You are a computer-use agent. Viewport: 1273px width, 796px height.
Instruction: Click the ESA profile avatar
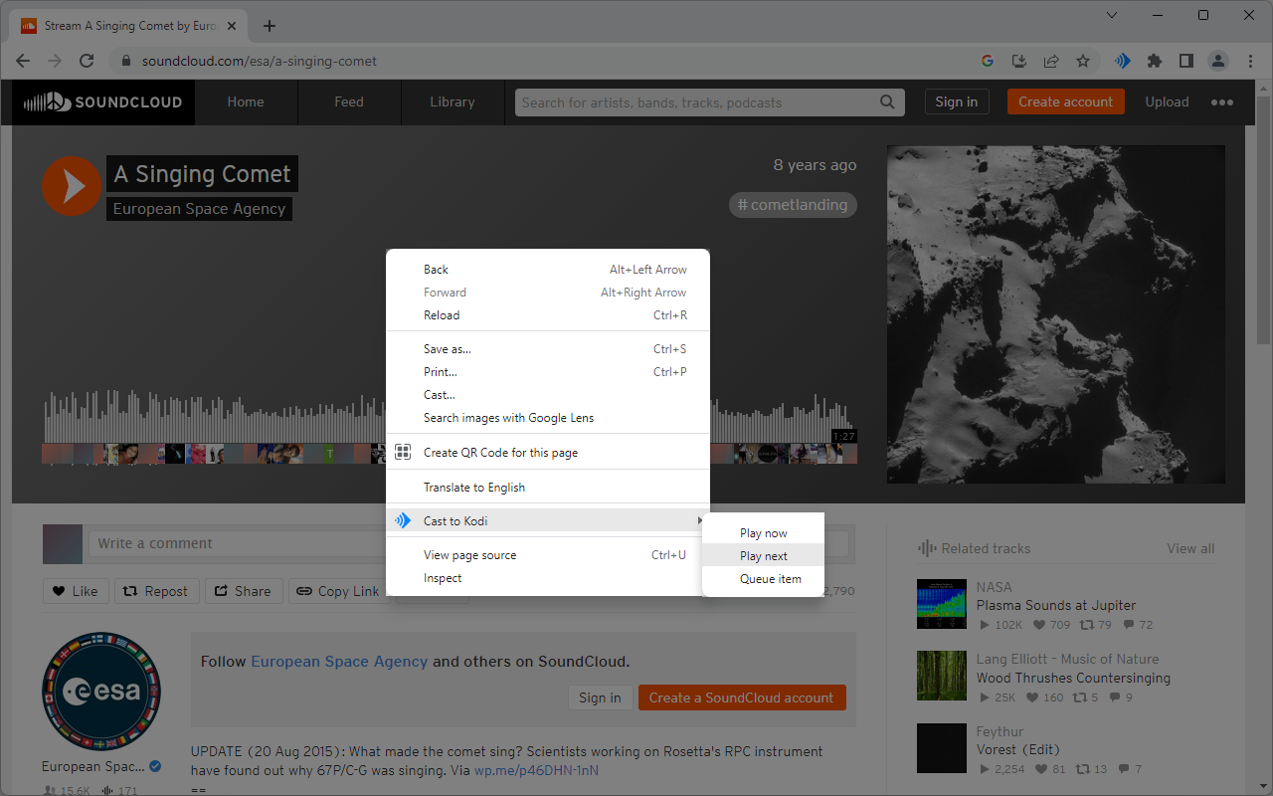tap(101, 692)
